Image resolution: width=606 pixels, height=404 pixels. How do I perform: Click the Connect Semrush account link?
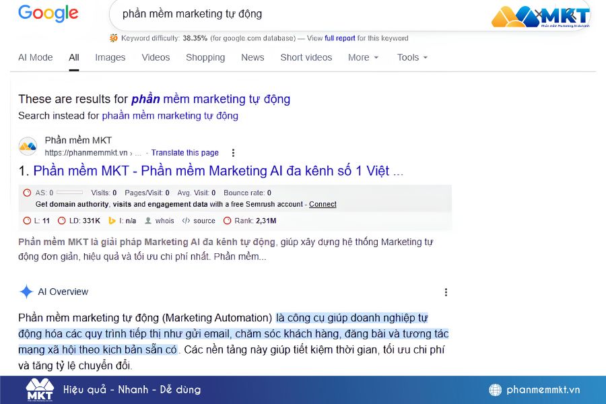click(323, 204)
